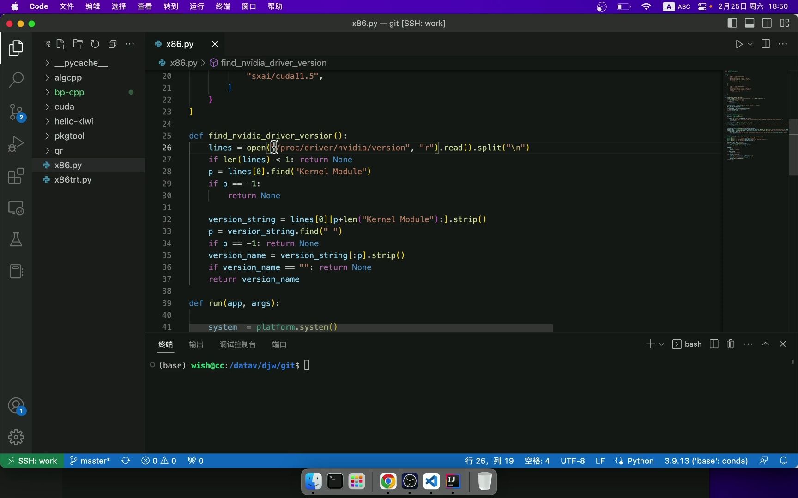Start a new terminal with plus icon
The image size is (798, 498).
[x=650, y=344]
